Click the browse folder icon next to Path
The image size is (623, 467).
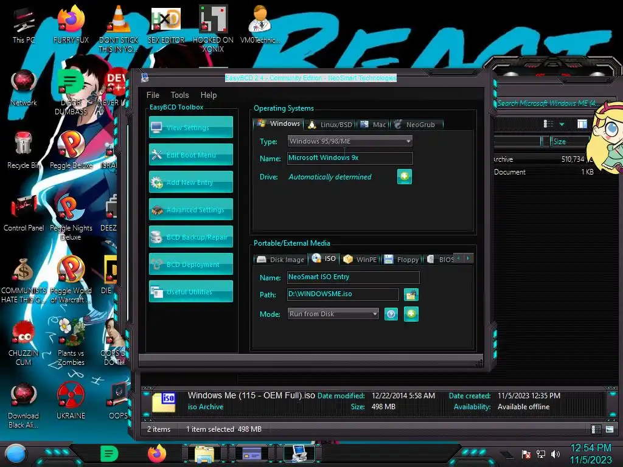(x=411, y=295)
